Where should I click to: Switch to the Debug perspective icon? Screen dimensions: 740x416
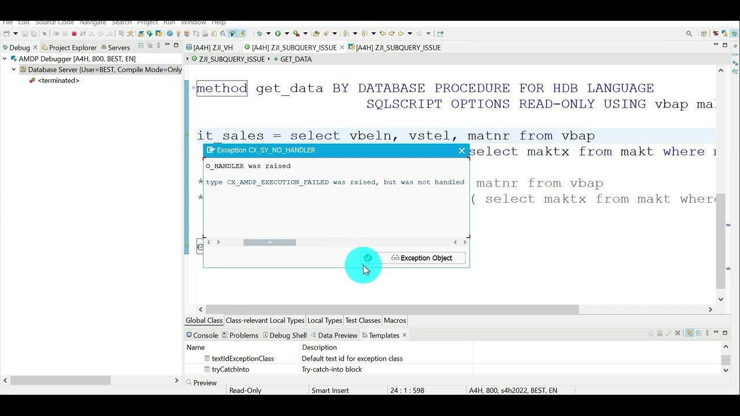pyautogui.click(x=734, y=34)
